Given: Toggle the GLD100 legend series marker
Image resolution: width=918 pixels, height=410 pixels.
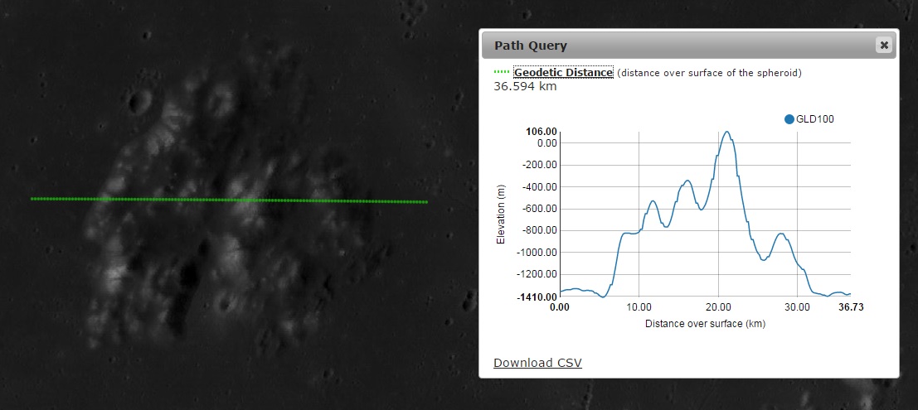Looking at the screenshot, I should click(x=789, y=119).
